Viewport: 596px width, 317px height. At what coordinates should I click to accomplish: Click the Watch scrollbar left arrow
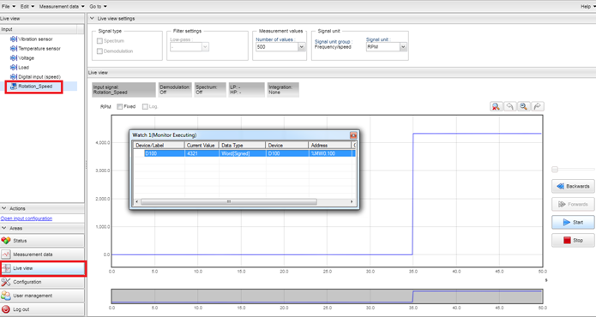pyautogui.click(x=137, y=201)
